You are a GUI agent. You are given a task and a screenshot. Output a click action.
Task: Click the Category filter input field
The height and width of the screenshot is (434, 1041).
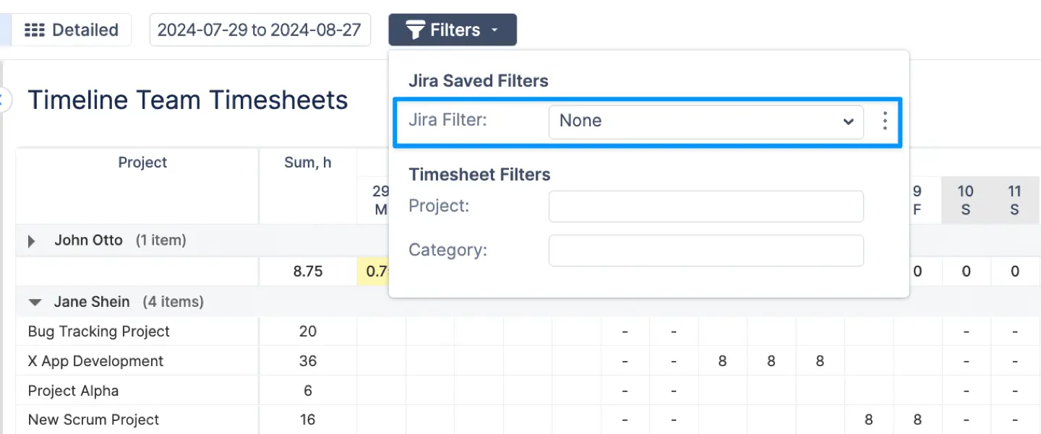706,251
